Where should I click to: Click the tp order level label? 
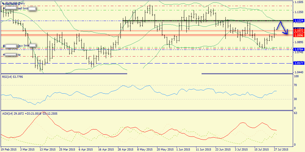pyautogui.click(x=19, y=55)
